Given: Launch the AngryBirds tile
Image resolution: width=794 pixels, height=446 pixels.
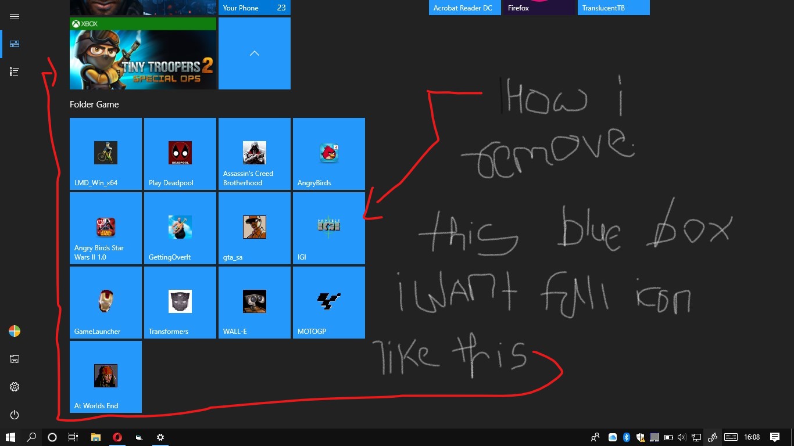Looking at the screenshot, I should coord(329,154).
